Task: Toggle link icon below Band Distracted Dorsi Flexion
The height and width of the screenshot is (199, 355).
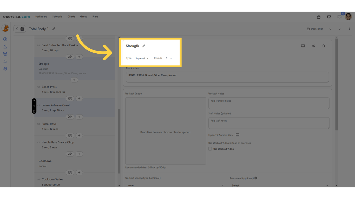Action: point(70,57)
